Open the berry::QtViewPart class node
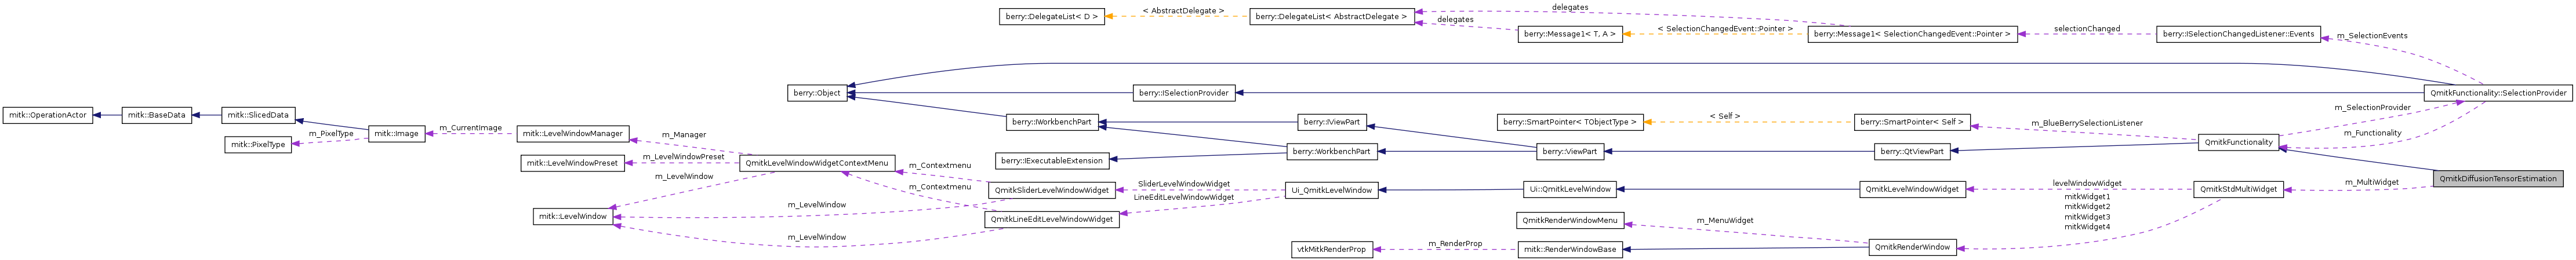Image resolution: width=2576 pixels, height=260 pixels. [1912, 152]
